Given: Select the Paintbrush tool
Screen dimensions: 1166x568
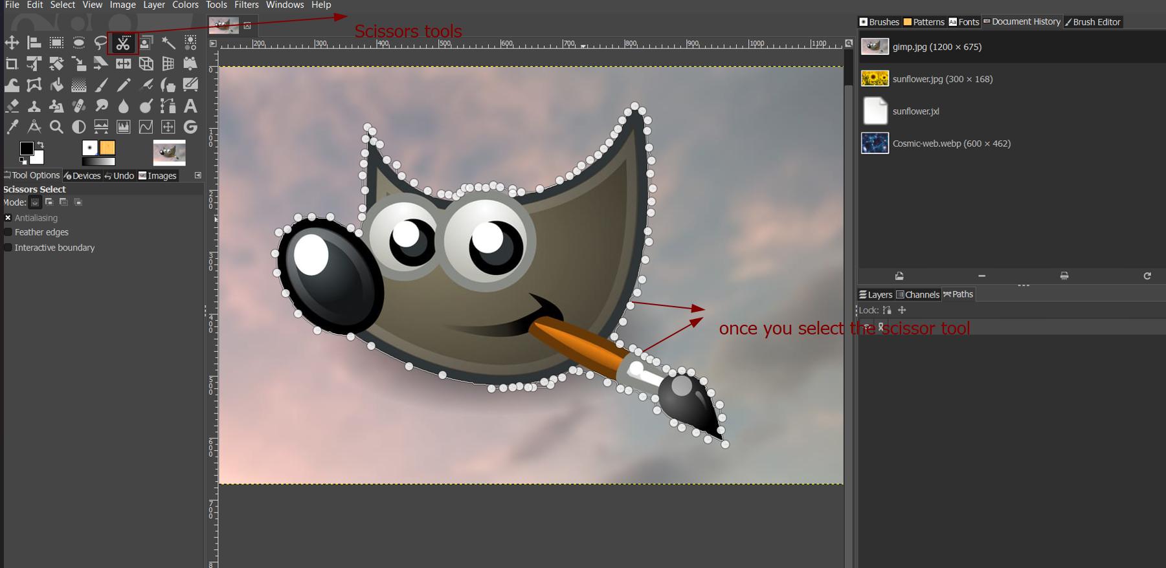Looking at the screenshot, I should coord(101,85).
